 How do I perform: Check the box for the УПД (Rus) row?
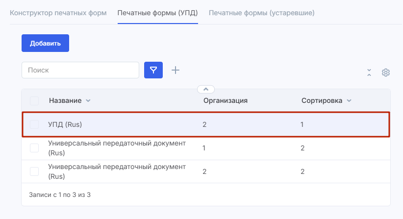pos(34,124)
